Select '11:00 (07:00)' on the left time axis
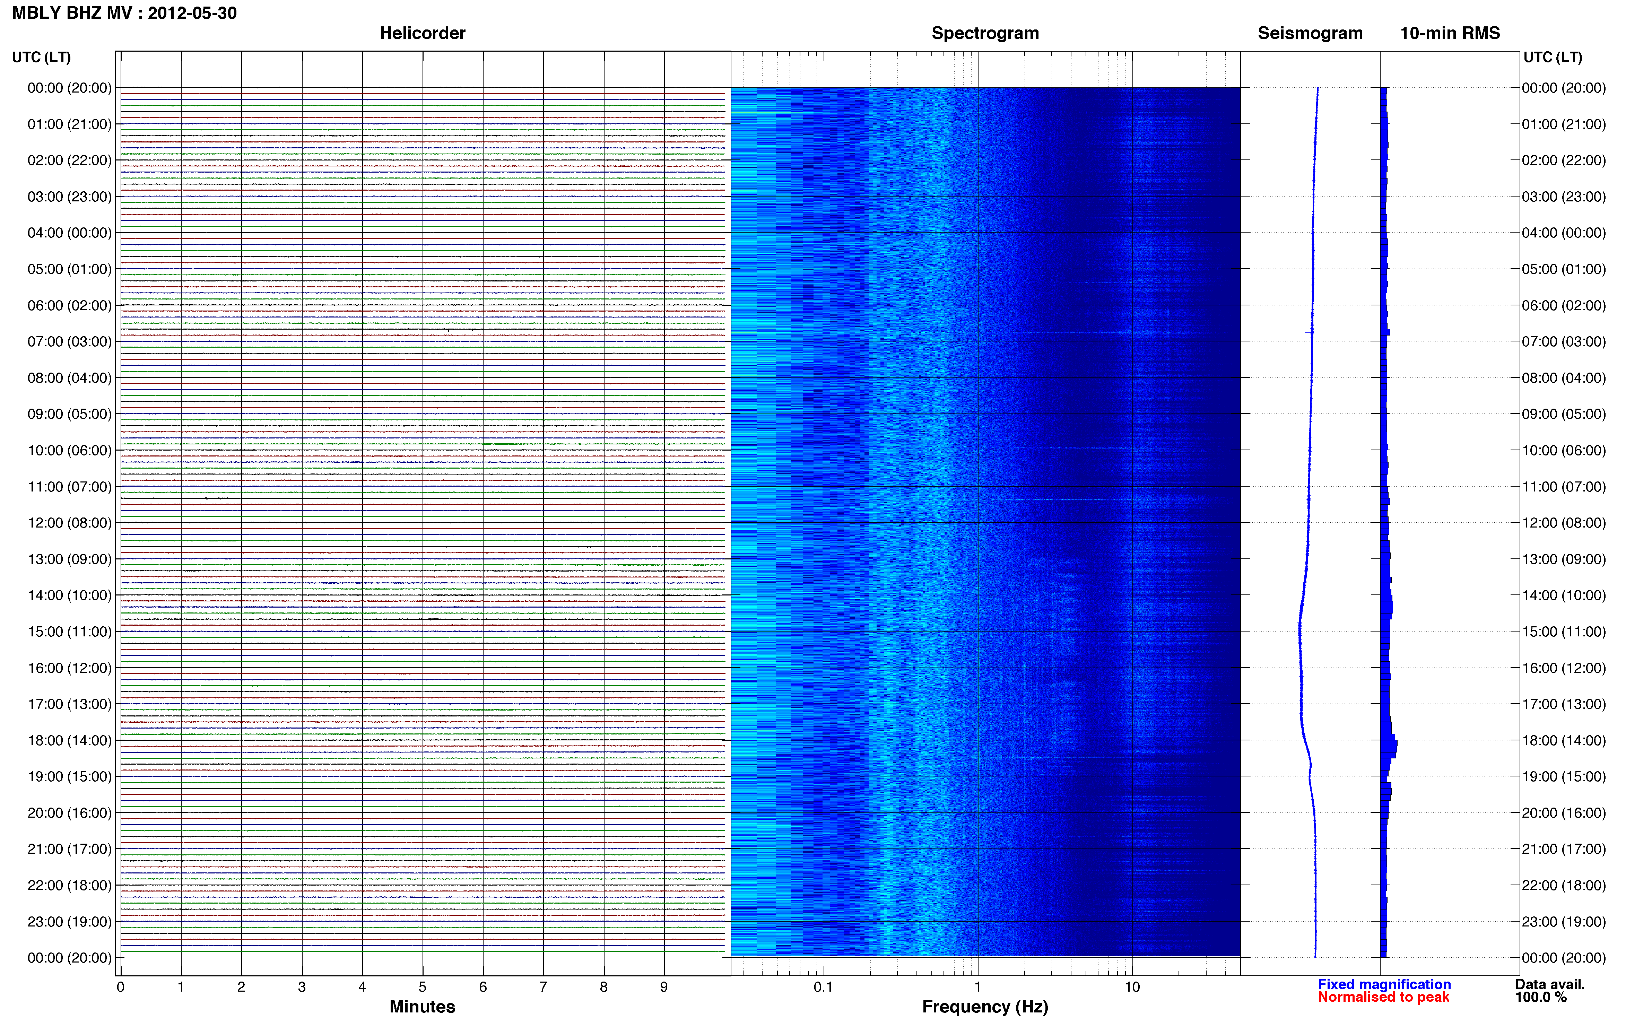1643x1027 pixels. pyautogui.click(x=69, y=486)
